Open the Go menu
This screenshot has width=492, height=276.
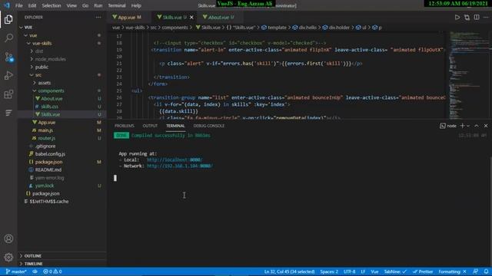pyautogui.click(x=85, y=5)
